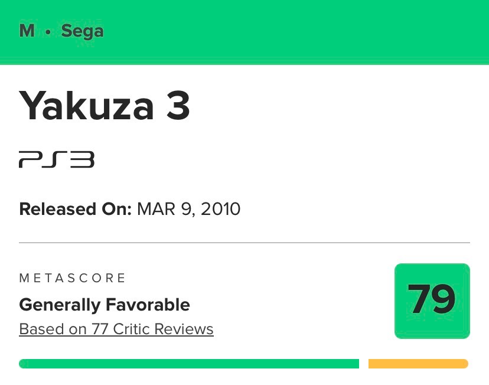Click the gap between score bar segments
The width and height of the screenshot is (489, 385).
click(x=364, y=364)
